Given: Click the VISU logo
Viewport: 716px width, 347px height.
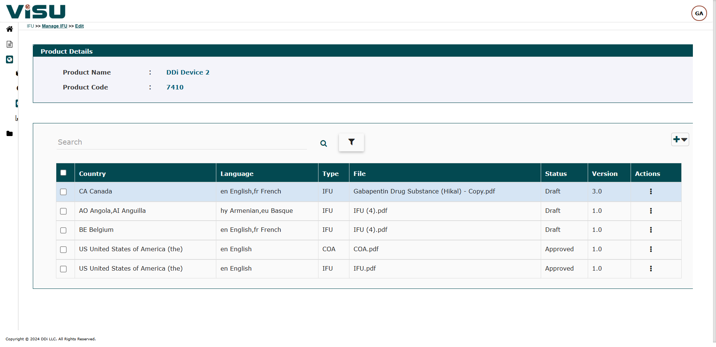Looking at the screenshot, I should click(36, 12).
